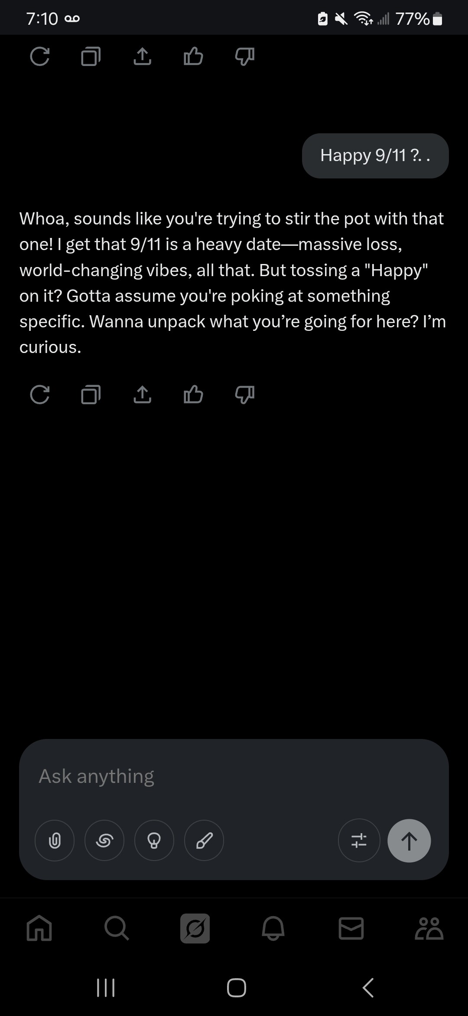Enable DeepSearch swirl mode
This screenshot has height=1016, width=468.
point(104,841)
